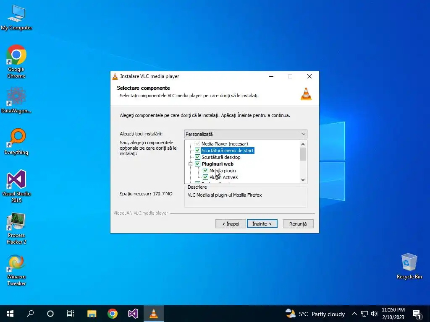This screenshot has height=322, width=430.
Task: Select the Winaero Tweaker desktop shortcut
Action: (16, 270)
